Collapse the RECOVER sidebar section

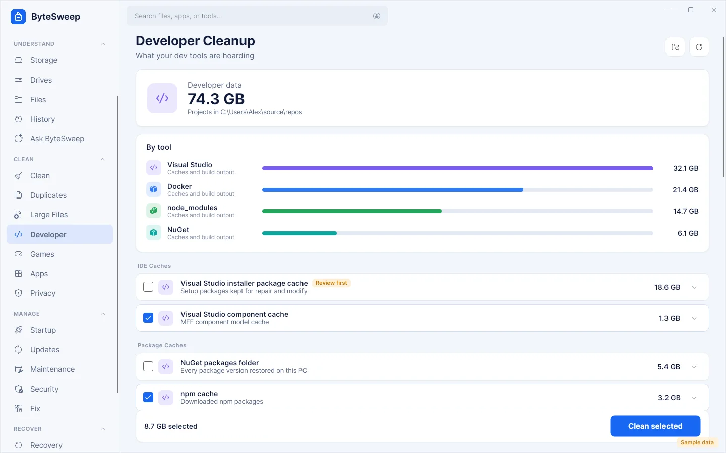pyautogui.click(x=103, y=429)
